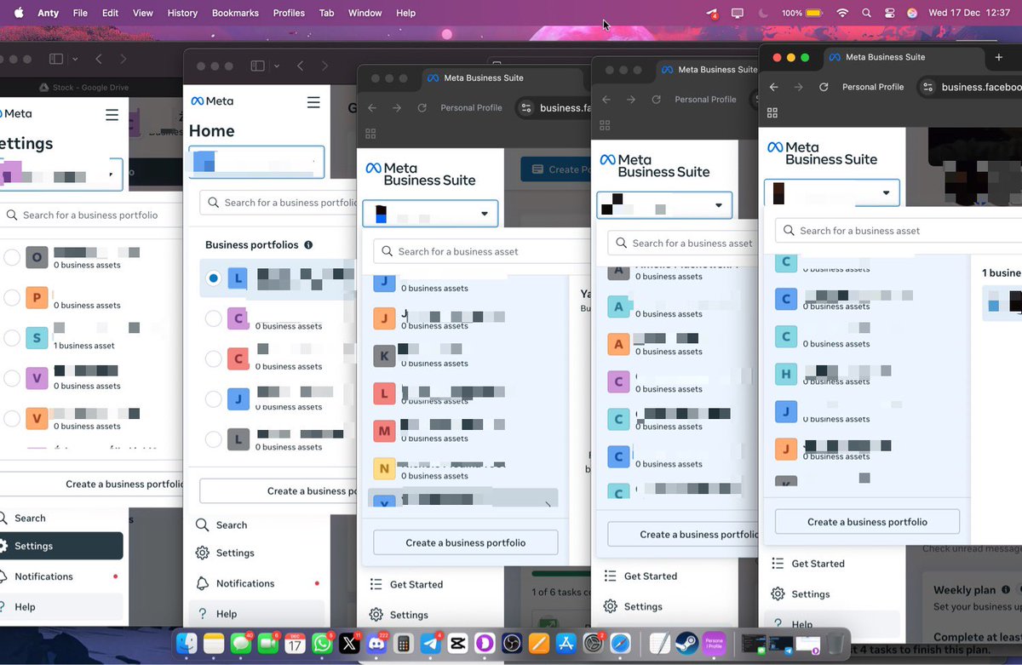Open the Profiles menu
The height and width of the screenshot is (665, 1022).
pyautogui.click(x=289, y=13)
